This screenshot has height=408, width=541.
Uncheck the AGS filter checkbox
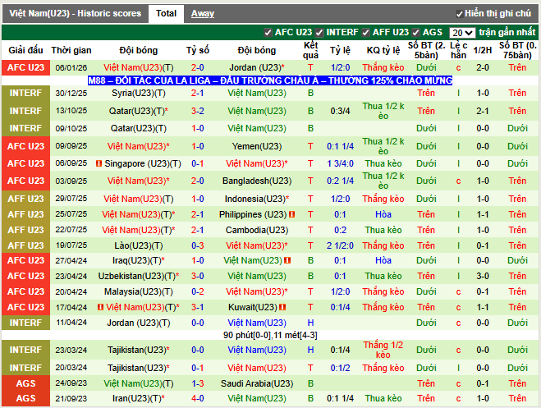click(415, 33)
